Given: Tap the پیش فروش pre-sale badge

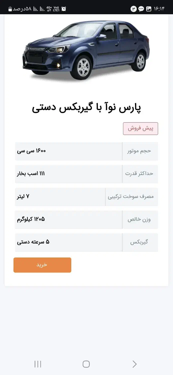Looking at the screenshot, I should (x=140, y=128).
